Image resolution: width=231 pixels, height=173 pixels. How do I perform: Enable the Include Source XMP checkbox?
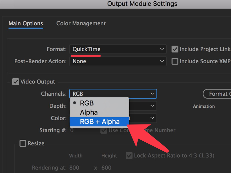tap(175, 61)
